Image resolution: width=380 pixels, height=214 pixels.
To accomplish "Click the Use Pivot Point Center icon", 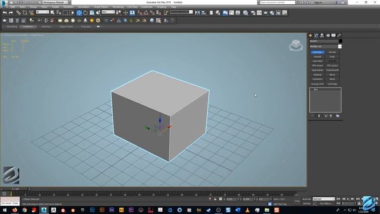I will (119, 12).
